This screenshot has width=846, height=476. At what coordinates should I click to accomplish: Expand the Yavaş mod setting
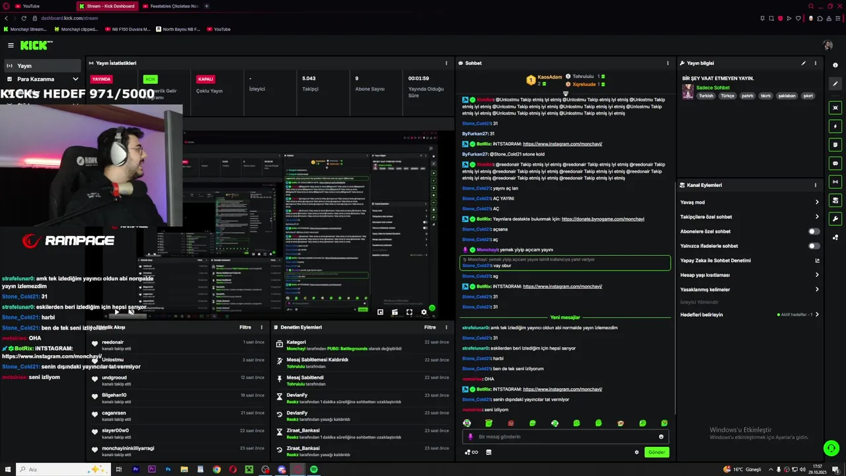pos(750,202)
